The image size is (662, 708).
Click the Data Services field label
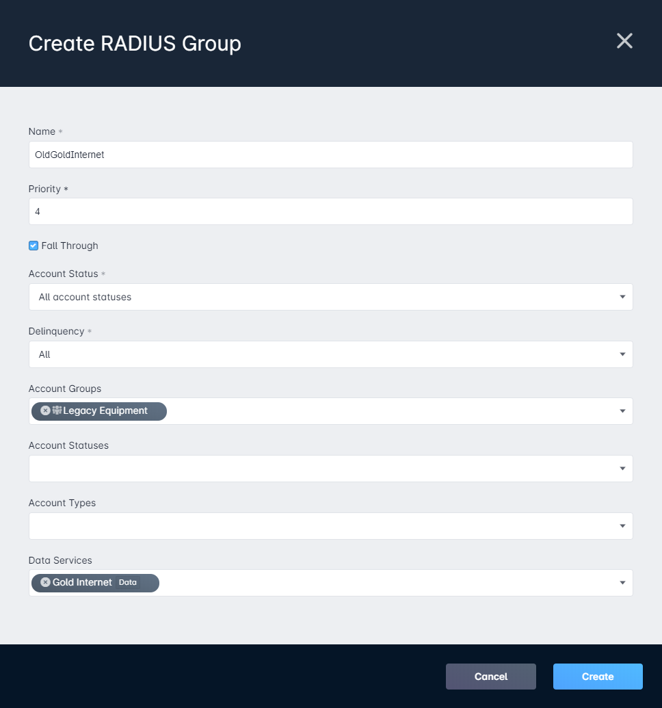pos(60,560)
